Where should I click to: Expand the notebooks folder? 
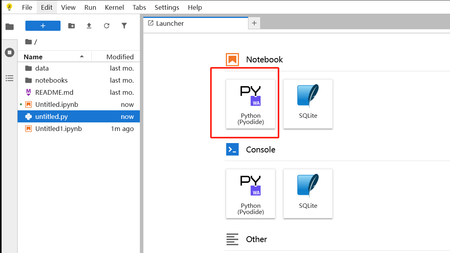51,80
